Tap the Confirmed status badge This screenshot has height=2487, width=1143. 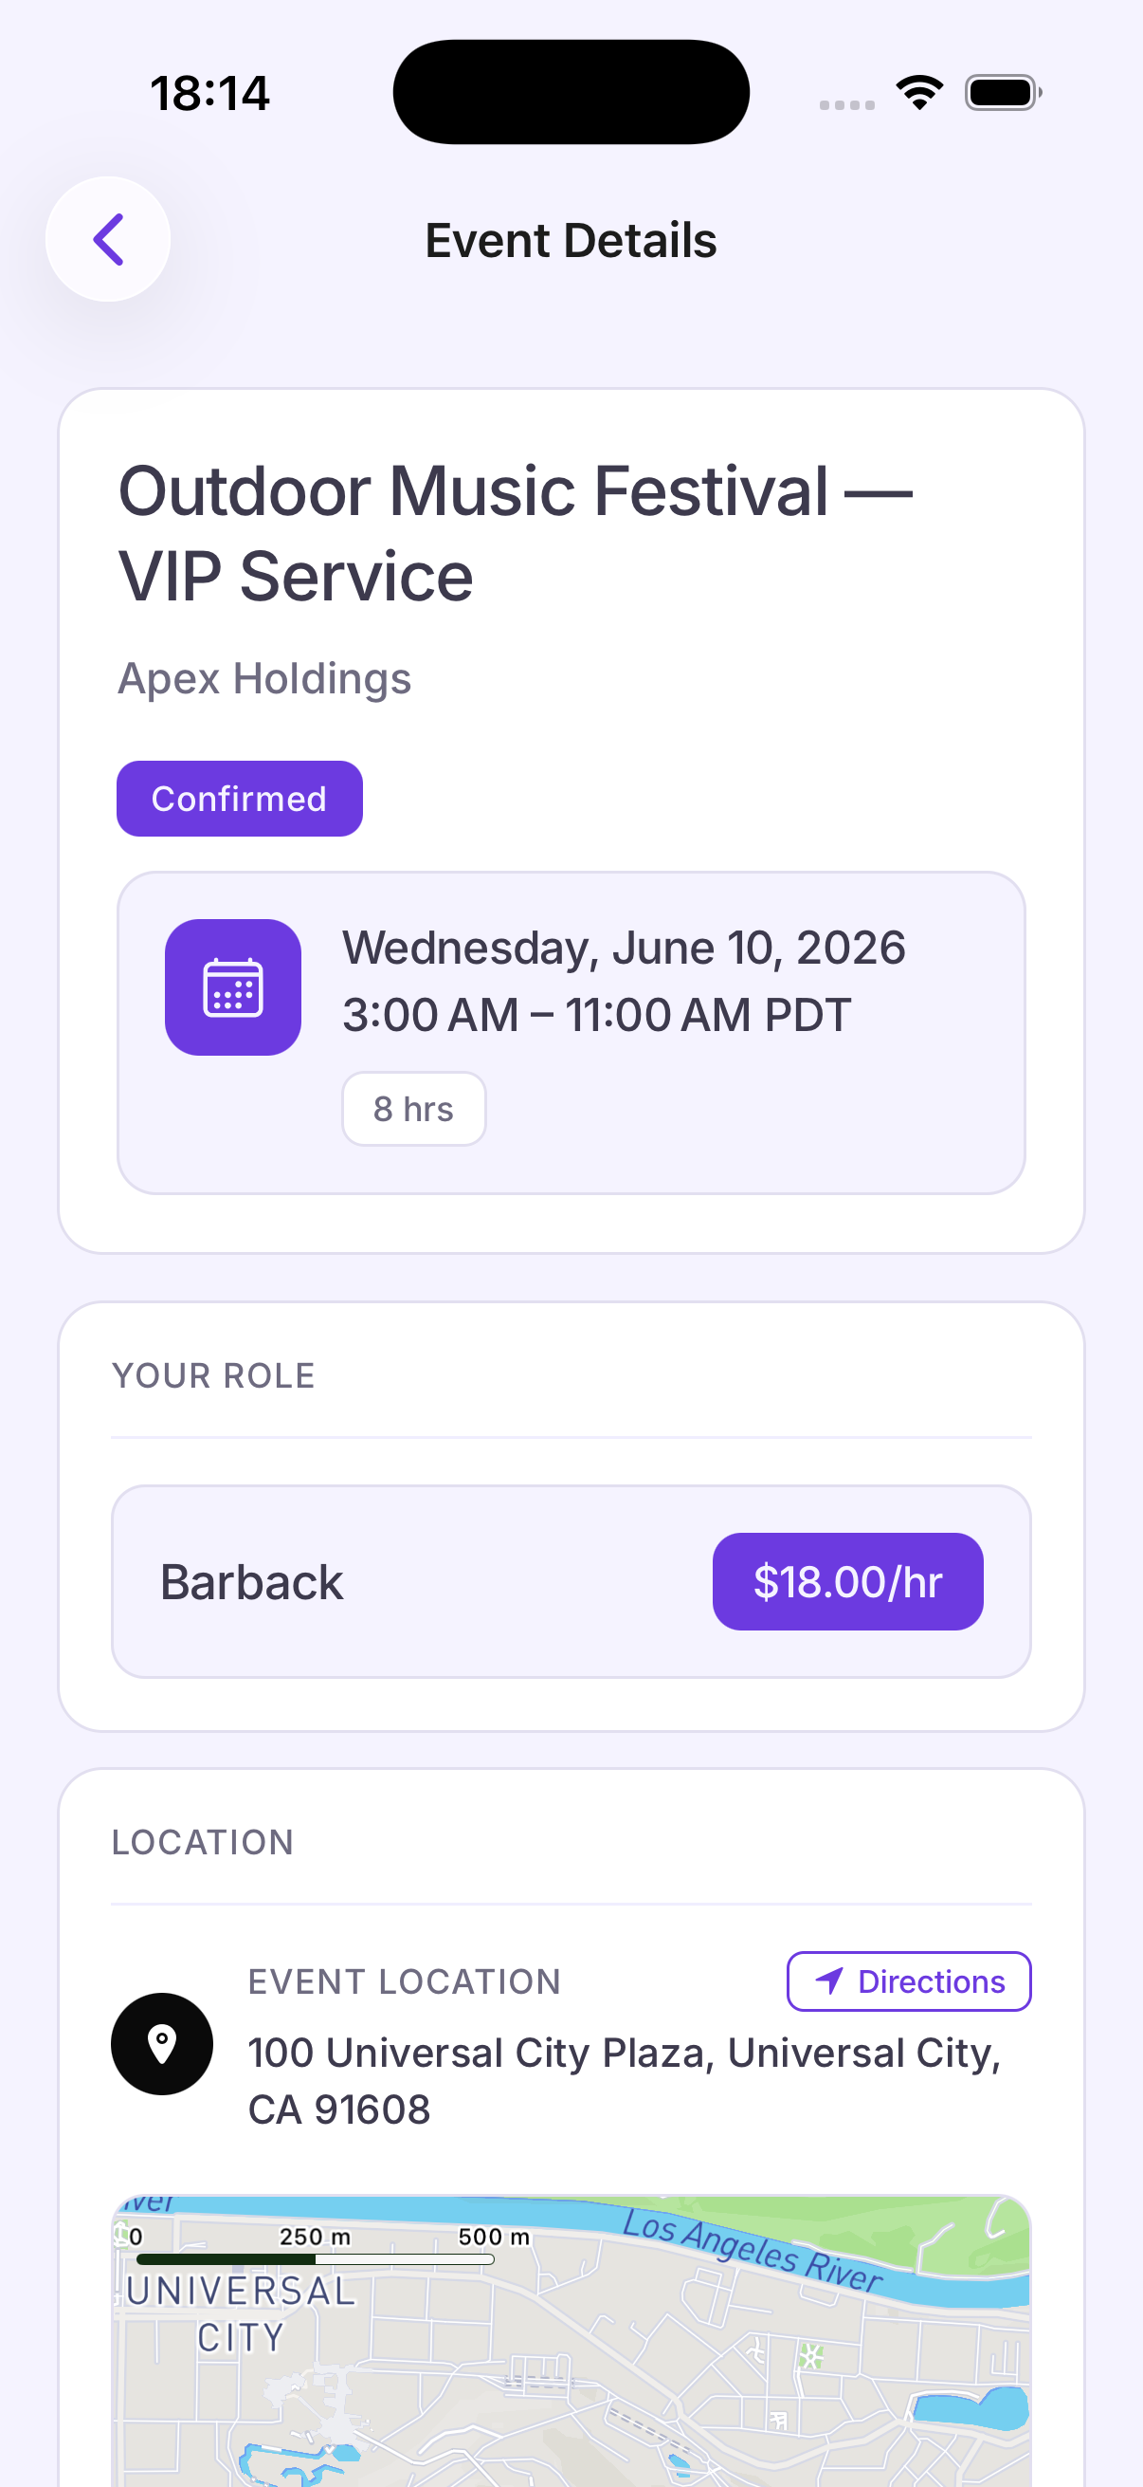pos(239,799)
